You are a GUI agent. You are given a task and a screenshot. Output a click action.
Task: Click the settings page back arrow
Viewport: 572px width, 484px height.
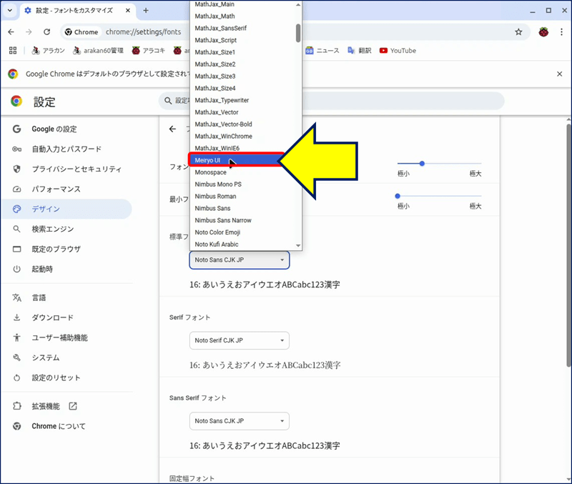pyautogui.click(x=172, y=129)
